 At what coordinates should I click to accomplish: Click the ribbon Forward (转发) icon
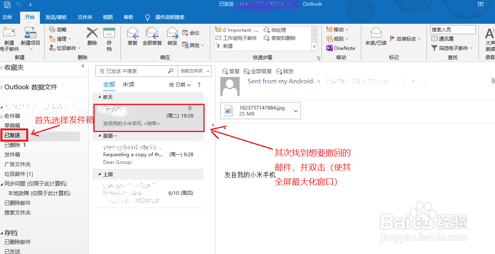[172, 33]
